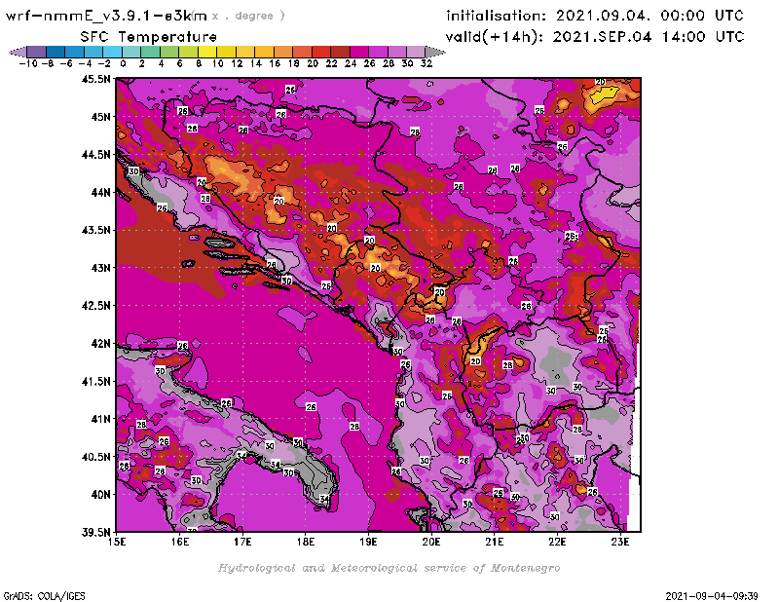Viewport: 779px width, 602px height.
Task: Click the '15E' longitude label
Action: click(x=117, y=542)
